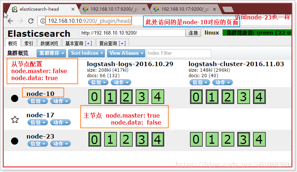Click the node-10 data node circle icon
This screenshot has width=297, height=172.
coord(15,98)
